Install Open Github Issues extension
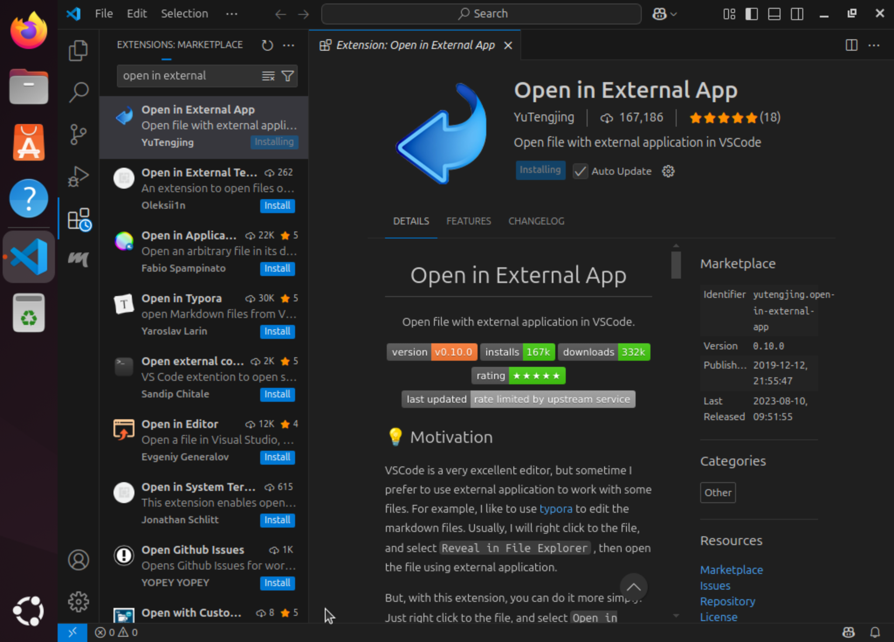 pos(277,583)
